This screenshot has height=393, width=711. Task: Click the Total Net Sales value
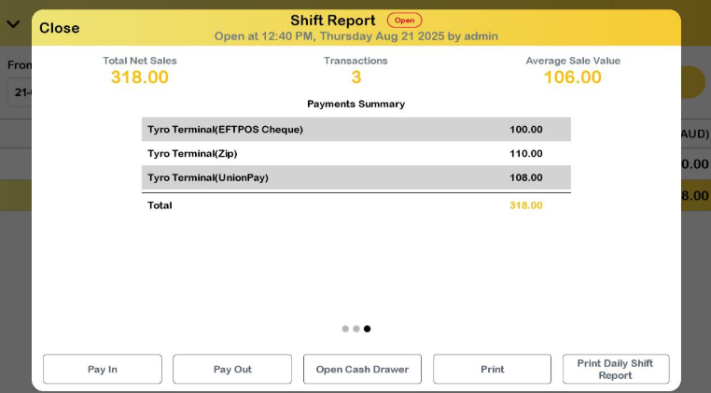[x=139, y=77]
